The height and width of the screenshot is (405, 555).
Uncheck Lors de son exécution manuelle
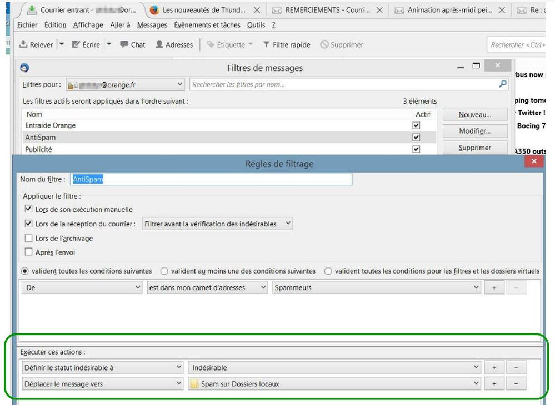pos(29,210)
